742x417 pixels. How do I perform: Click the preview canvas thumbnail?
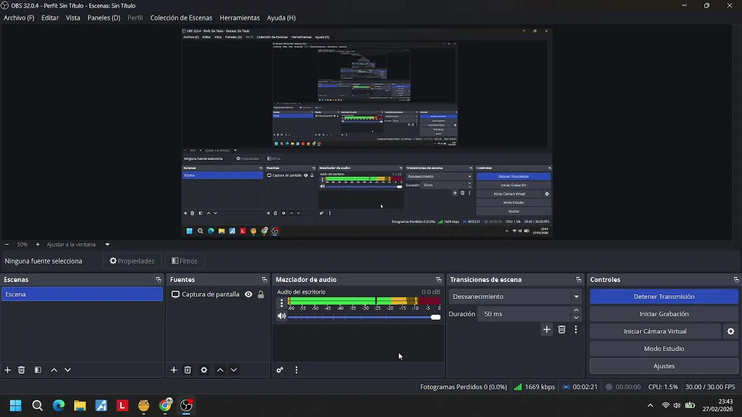coord(366,132)
